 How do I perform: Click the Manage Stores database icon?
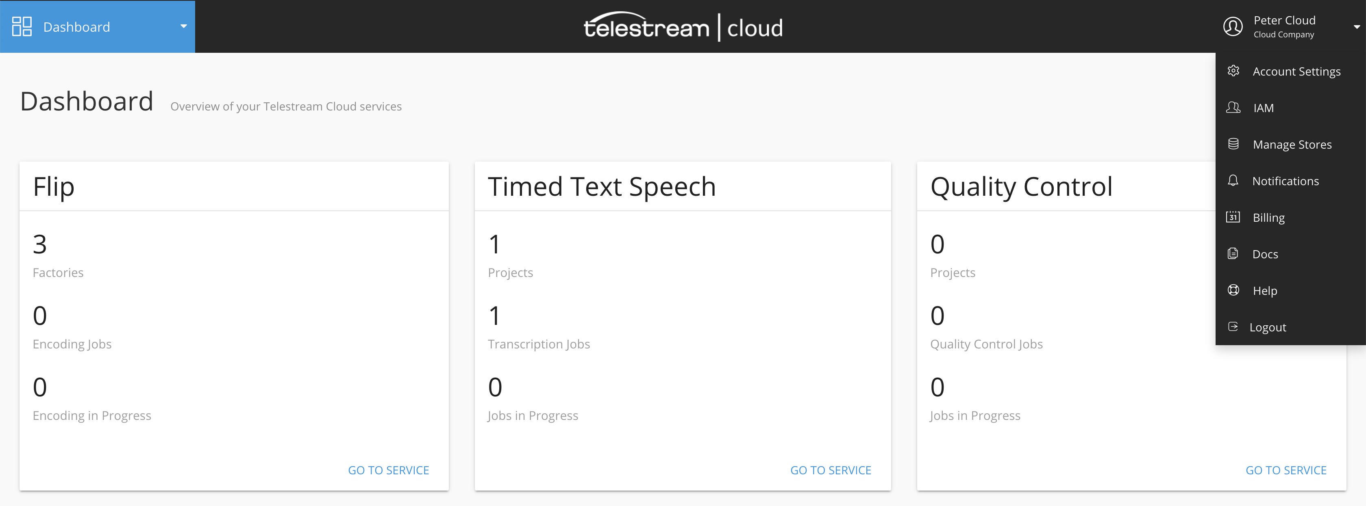1233,144
